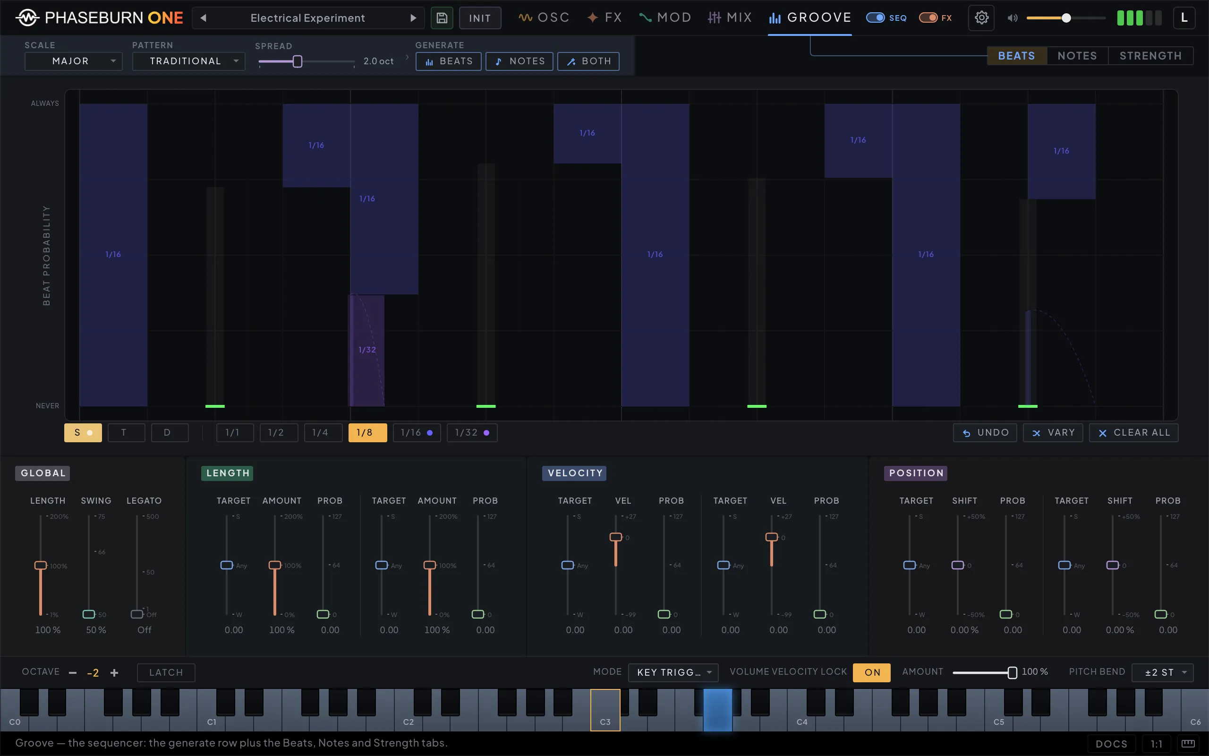Screen dimensions: 1209x756
Task: Click the Electrical Experiment preset name
Action: coord(308,18)
